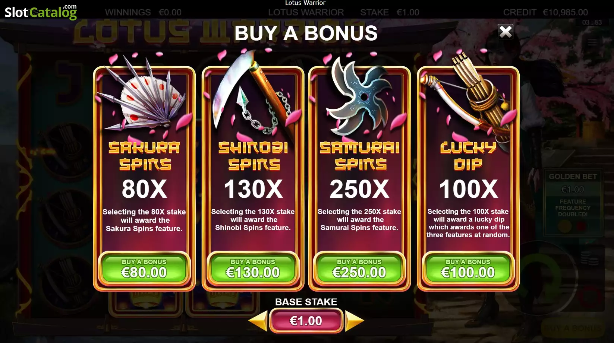Click the Samurai Spins title text

pyautogui.click(x=359, y=156)
